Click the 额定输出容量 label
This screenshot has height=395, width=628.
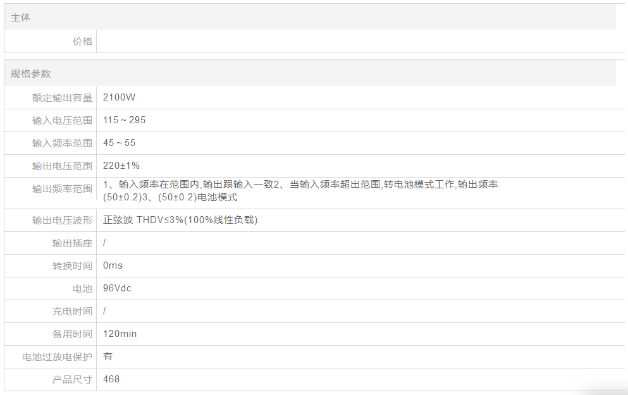(62, 97)
